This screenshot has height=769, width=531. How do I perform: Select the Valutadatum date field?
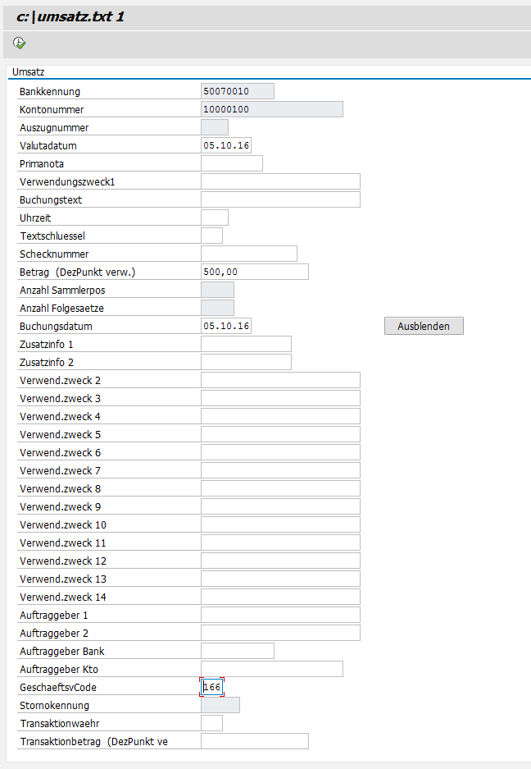(225, 145)
